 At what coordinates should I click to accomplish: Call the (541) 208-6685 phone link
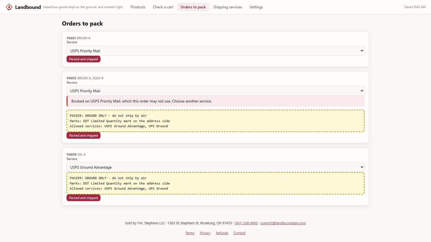[x=246, y=223]
